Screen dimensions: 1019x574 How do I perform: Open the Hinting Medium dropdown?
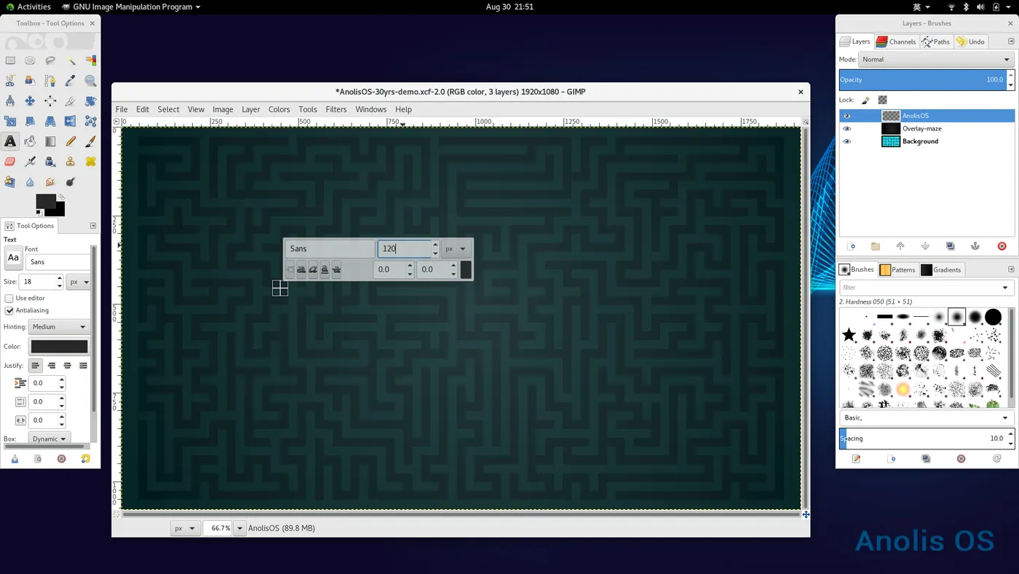click(x=59, y=327)
